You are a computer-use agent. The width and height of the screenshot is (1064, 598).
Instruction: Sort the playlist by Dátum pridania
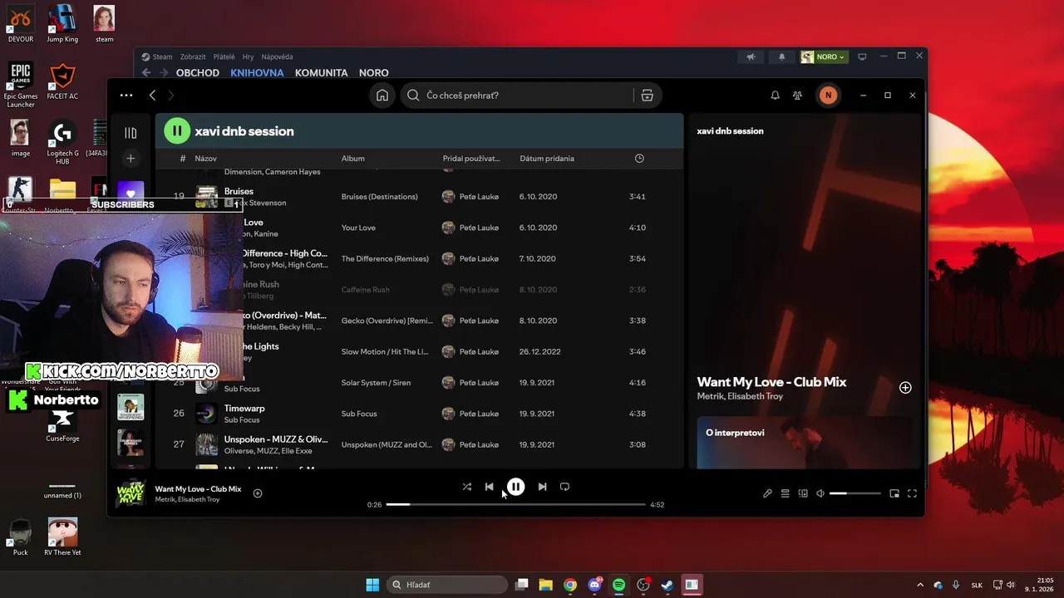[x=547, y=159]
